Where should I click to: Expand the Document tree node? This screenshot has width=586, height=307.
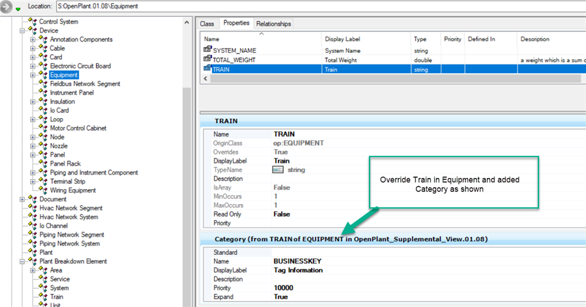point(22,199)
